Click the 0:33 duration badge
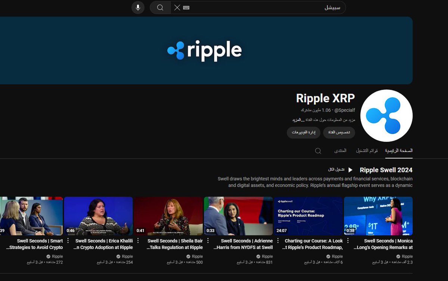The height and width of the screenshot is (281, 448). click(211, 231)
